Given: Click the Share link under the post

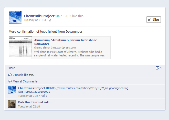Looking at the screenshot, I should tap(11, 68).
